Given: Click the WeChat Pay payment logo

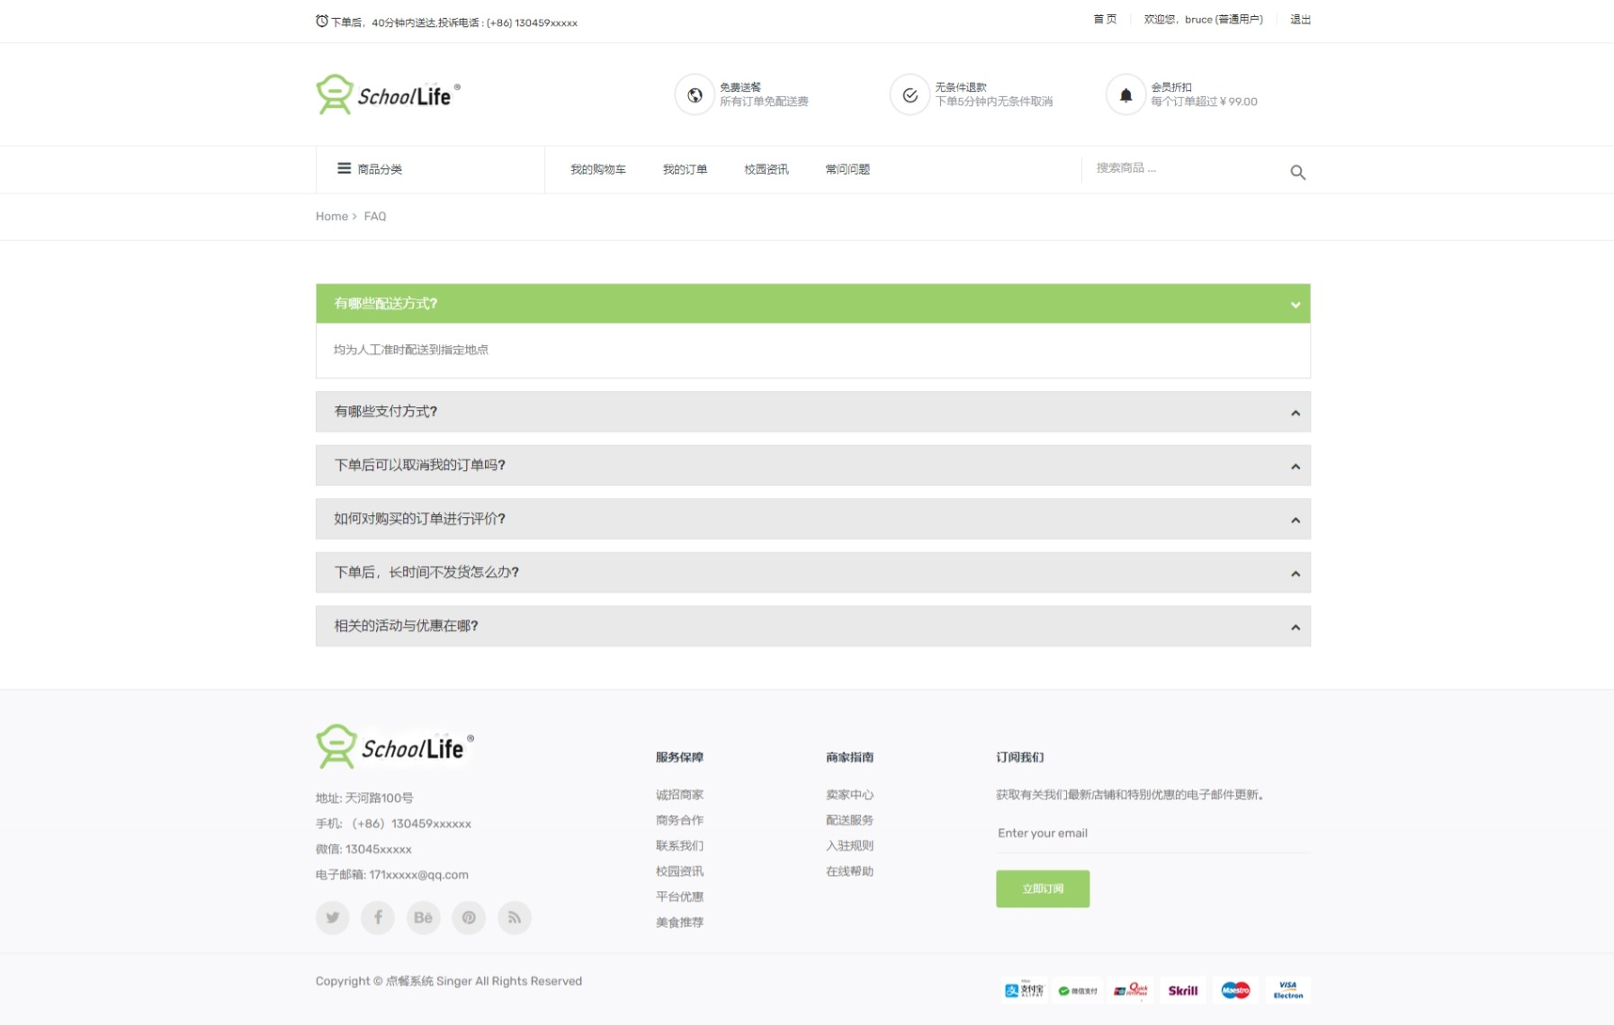Looking at the screenshot, I should [x=1077, y=990].
